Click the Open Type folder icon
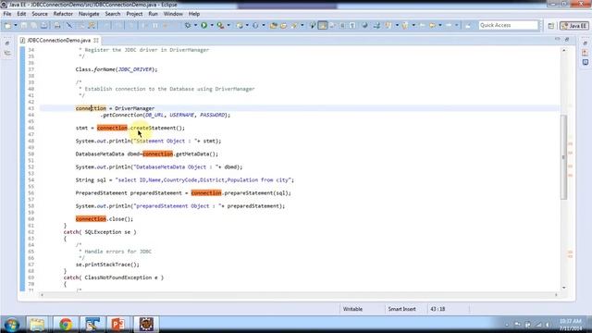Image resolution: width=592 pixels, height=333 pixels. point(274,25)
